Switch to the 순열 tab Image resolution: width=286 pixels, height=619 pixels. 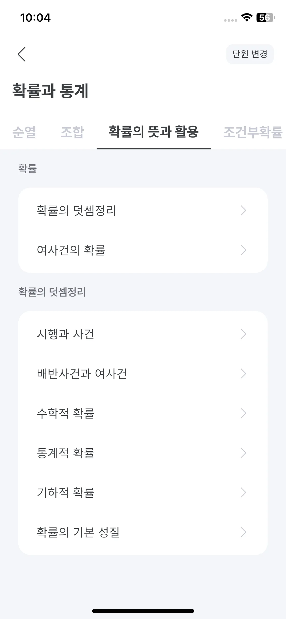coord(24,132)
